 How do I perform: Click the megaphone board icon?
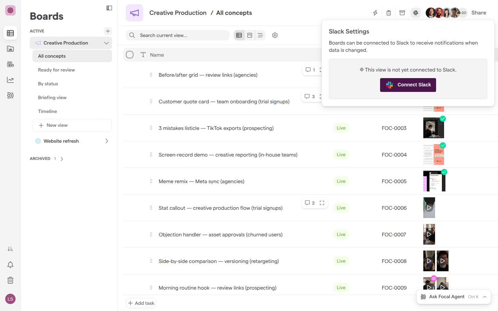(135, 13)
